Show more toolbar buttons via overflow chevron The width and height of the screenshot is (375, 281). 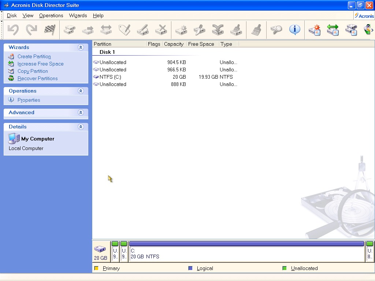[x=372, y=30]
